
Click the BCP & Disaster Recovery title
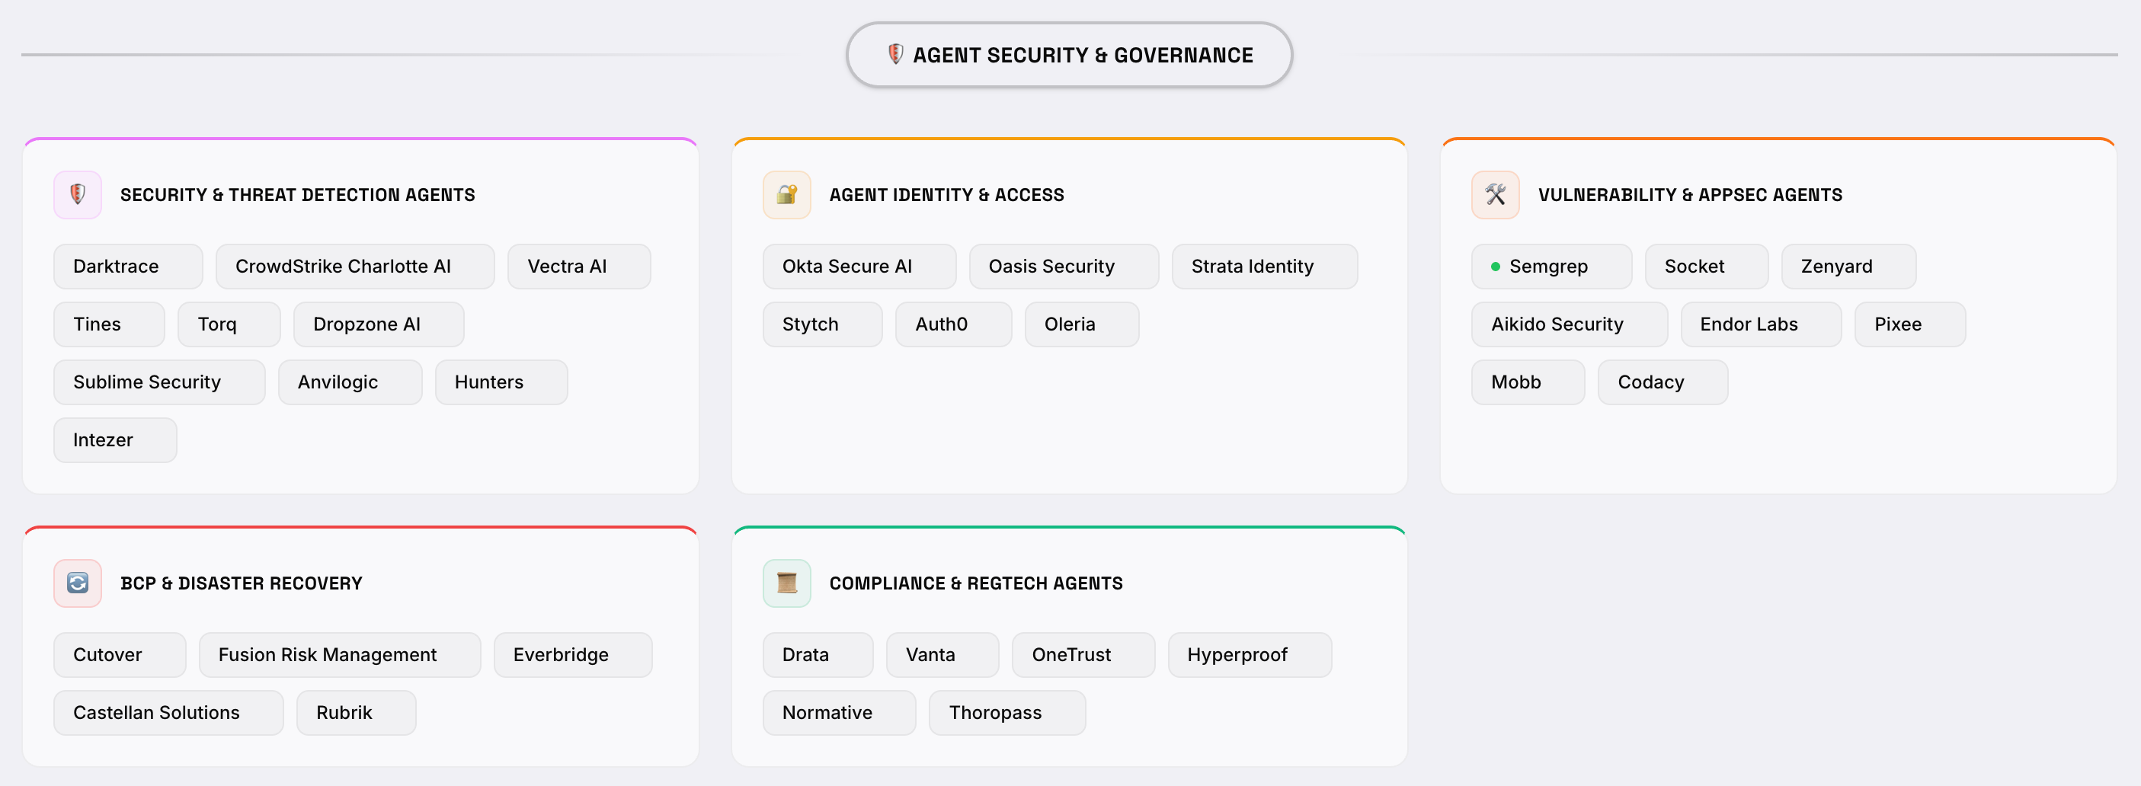click(x=241, y=583)
